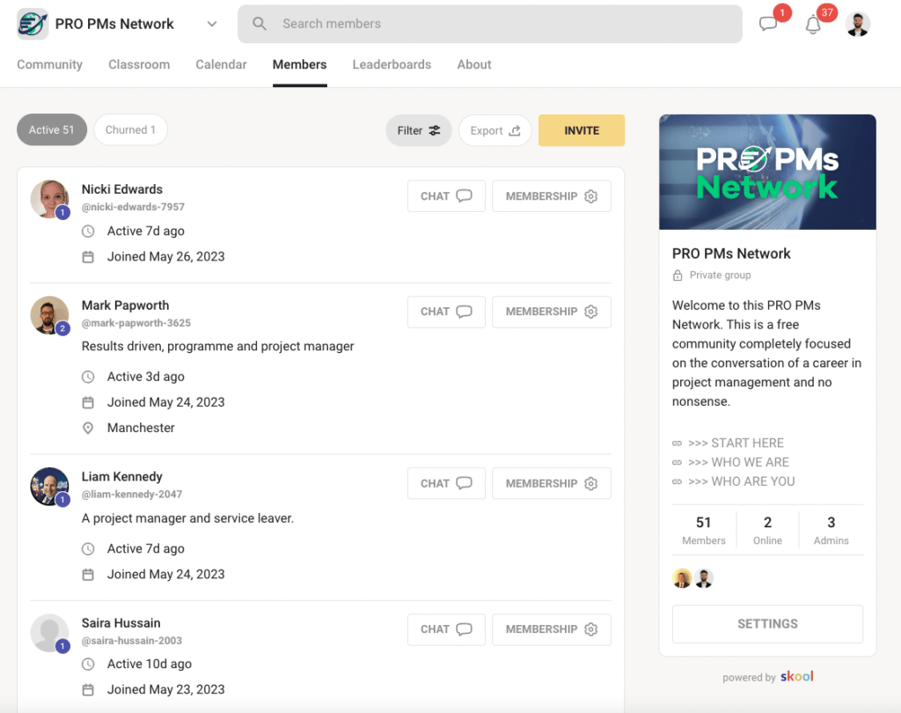The height and width of the screenshot is (713, 901).
Task: Open the >>> WHO ARE YOU link
Action: 741,481
